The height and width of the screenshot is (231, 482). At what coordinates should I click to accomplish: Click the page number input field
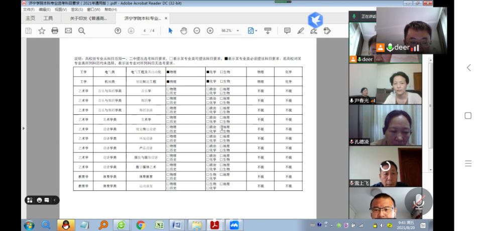(145, 31)
